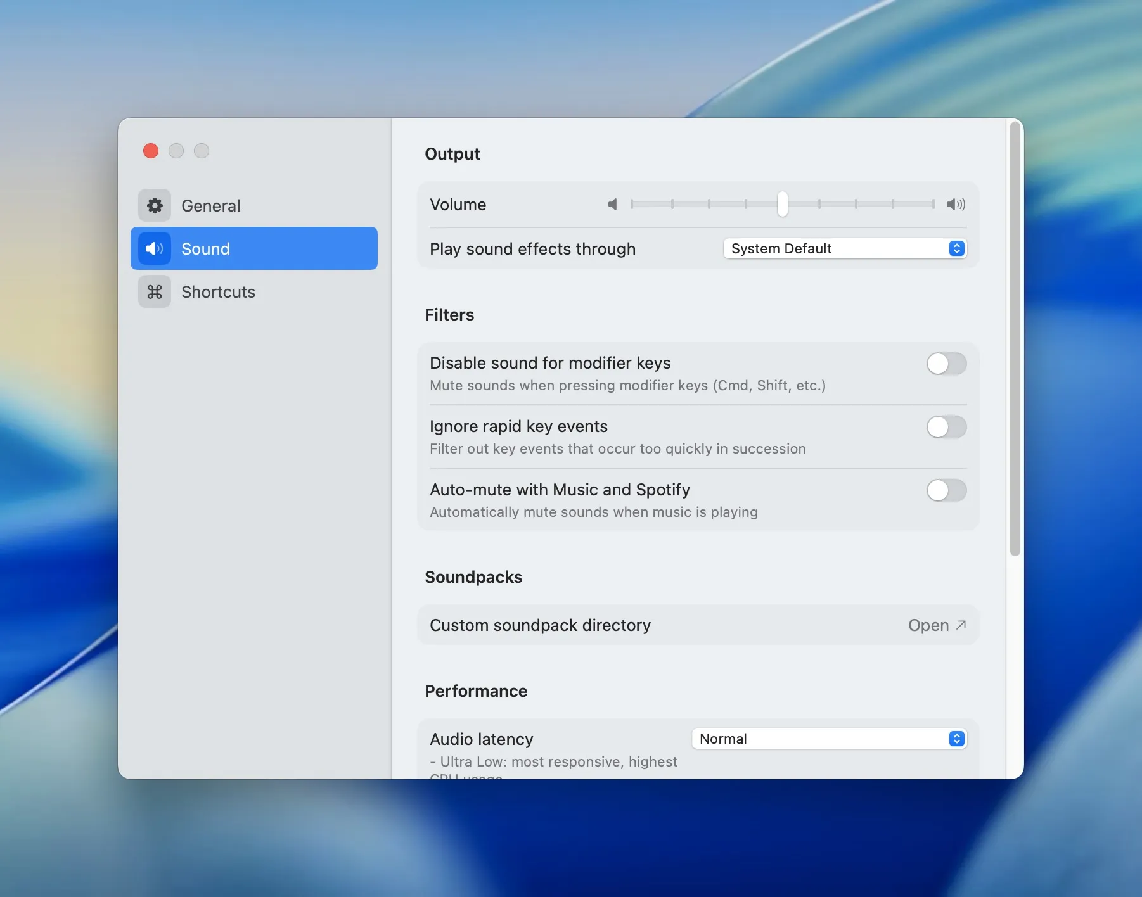Expand Audio latency via its blue arrows
This screenshot has width=1142, height=897.
(956, 739)
